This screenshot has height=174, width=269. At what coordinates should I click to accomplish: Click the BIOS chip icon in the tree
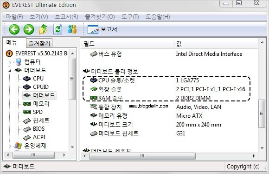point(27,129)
